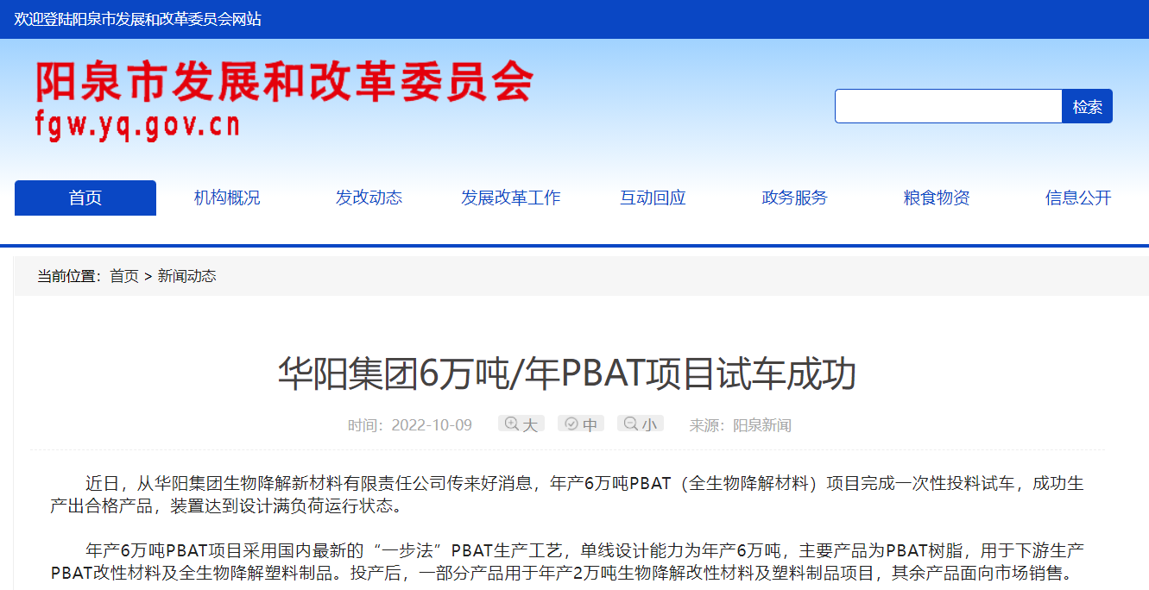Viewport: 1149px width, 590px height.
Task: Open the 发展改革工作 menu
Action: pyautogui.click(x=510, y=197)
